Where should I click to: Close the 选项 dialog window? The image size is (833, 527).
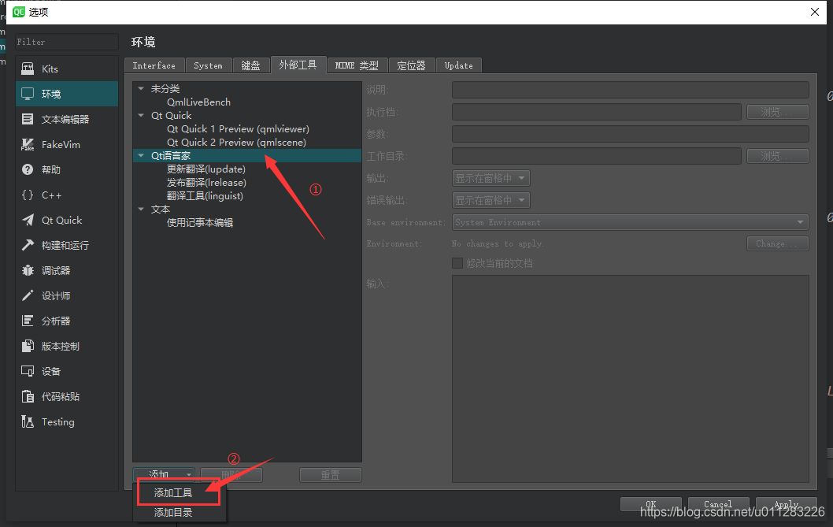(x=814, y=12)
